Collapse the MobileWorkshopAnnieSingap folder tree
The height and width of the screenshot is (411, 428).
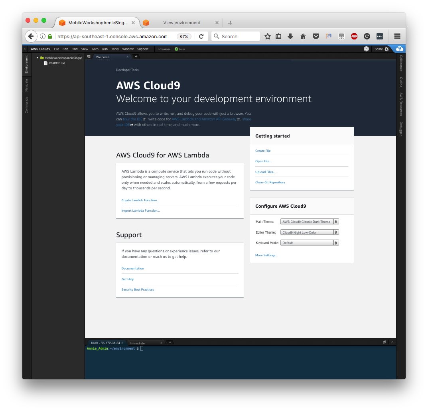click(x=37, y=58)
